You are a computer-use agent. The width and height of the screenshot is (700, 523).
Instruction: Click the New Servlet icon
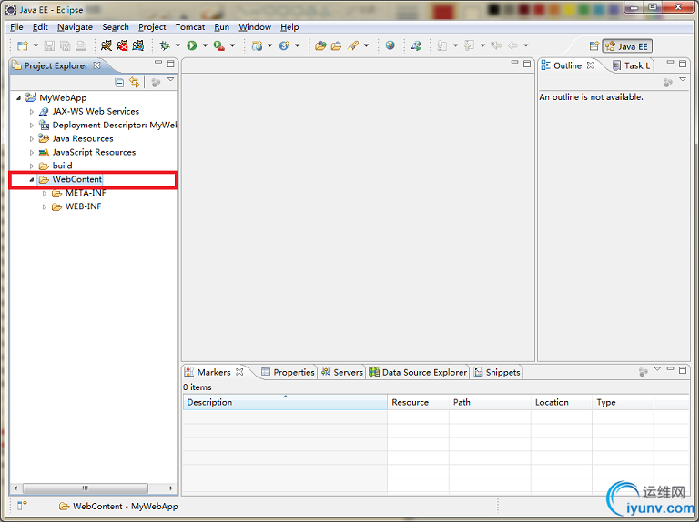click(x=284, y=45)
